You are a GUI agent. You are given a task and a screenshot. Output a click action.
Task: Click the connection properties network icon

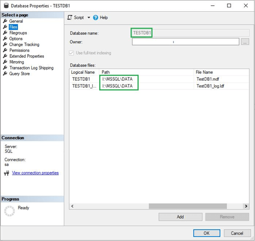6,173
